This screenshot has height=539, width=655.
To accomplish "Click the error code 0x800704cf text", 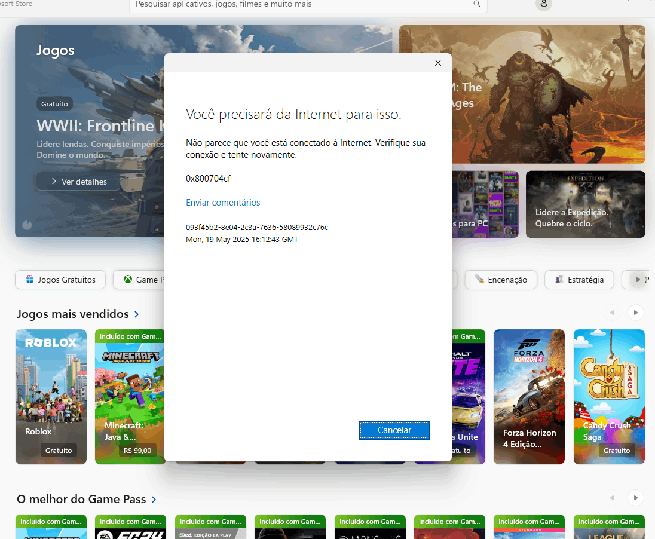I will pos(208,179).
